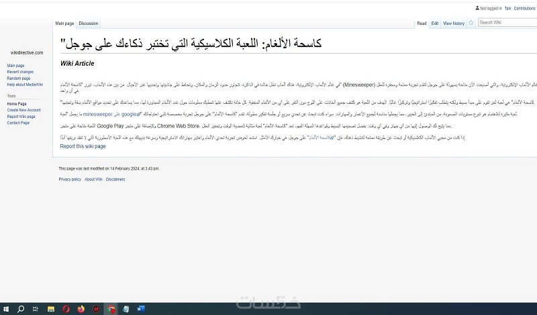Viewport: 537px width, 315px height.
Task: Open the Privacy policy footer link
Action: (x=70, y=179)
